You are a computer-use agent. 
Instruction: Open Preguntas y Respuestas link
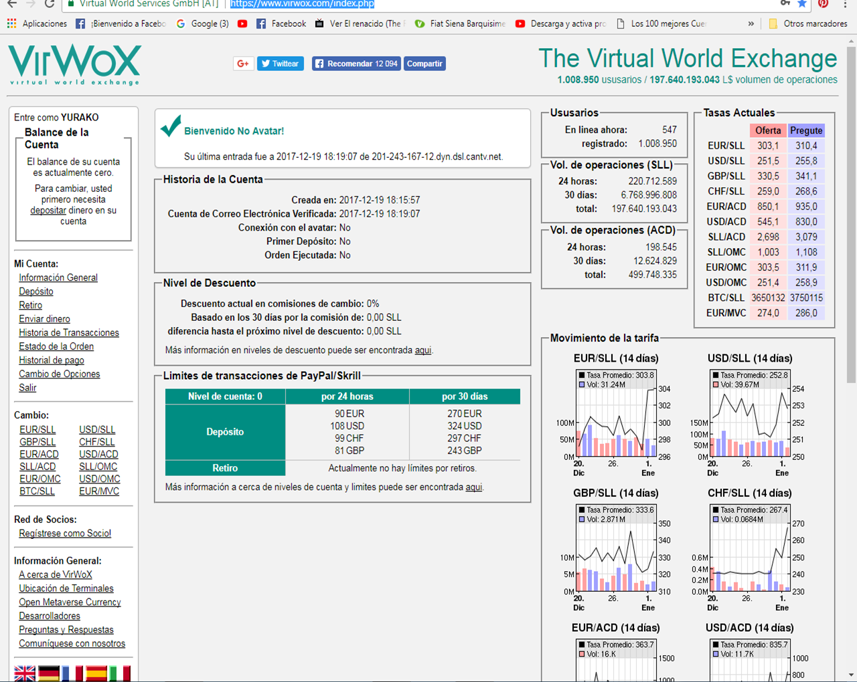[66, 630]
